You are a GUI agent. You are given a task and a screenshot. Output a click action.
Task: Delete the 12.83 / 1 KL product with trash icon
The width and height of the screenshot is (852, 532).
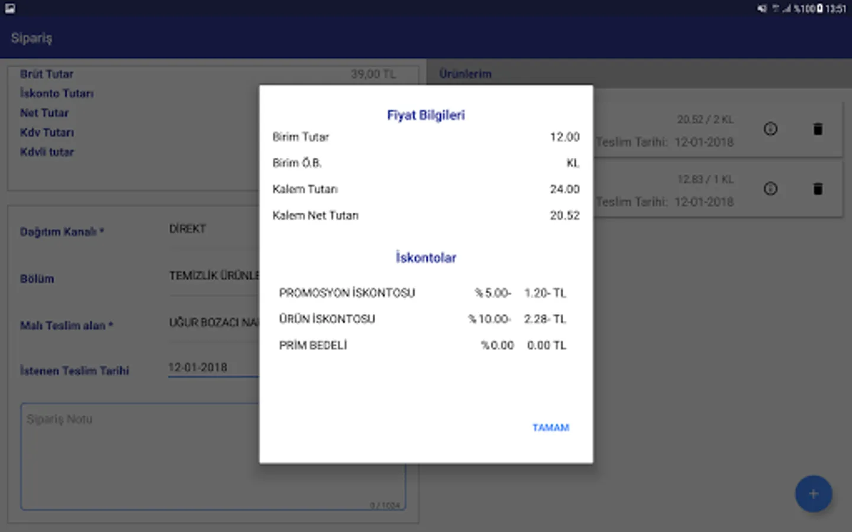(x=818, y=189)
